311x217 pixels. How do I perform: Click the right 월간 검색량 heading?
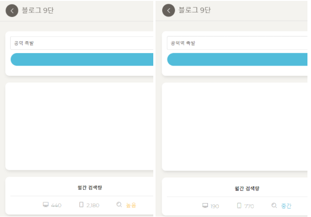coord(247,188)
